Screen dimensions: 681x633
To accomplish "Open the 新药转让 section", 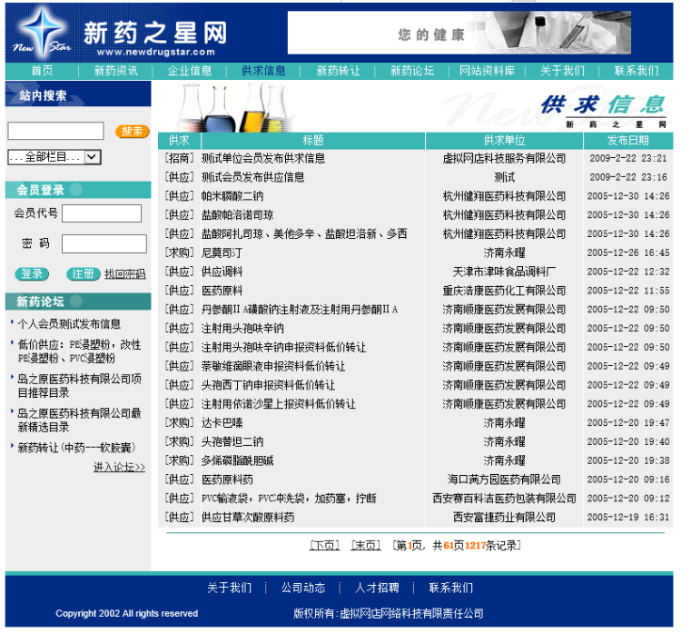I will tap(338, 71).
